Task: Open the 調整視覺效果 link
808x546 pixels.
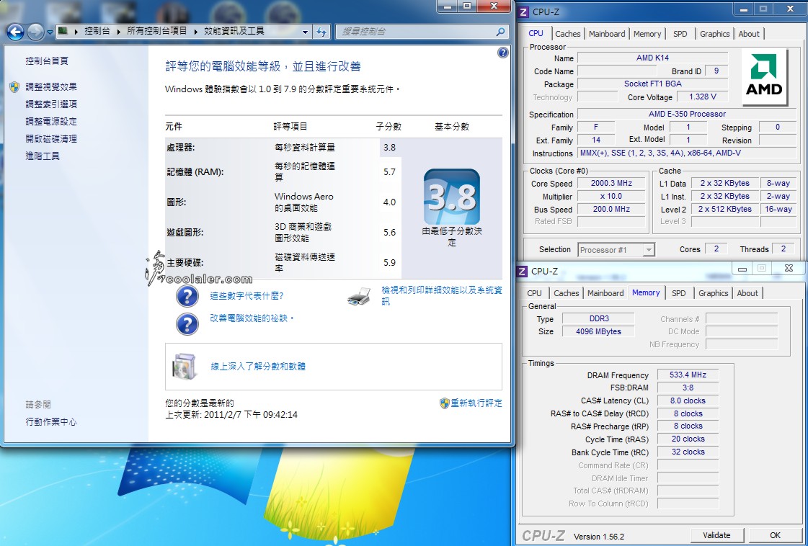Action: (51, 86)
